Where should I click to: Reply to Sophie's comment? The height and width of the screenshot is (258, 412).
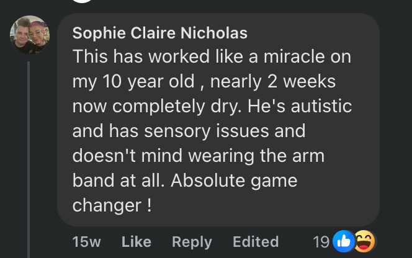coord(192,241)
